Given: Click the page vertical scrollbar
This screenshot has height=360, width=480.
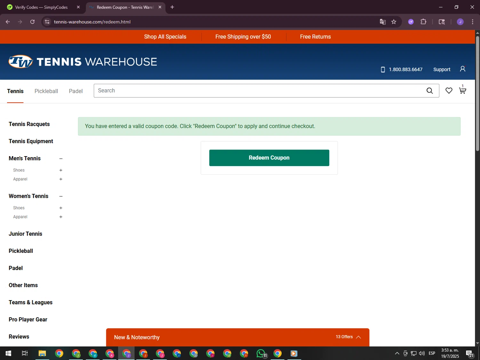Looking at the screenshot, I should [x=477, y=93].
